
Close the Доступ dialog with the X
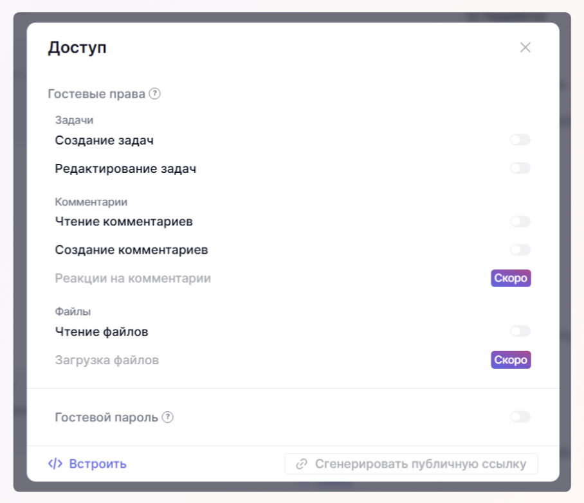pyautogui.click(x=525, y=48)
